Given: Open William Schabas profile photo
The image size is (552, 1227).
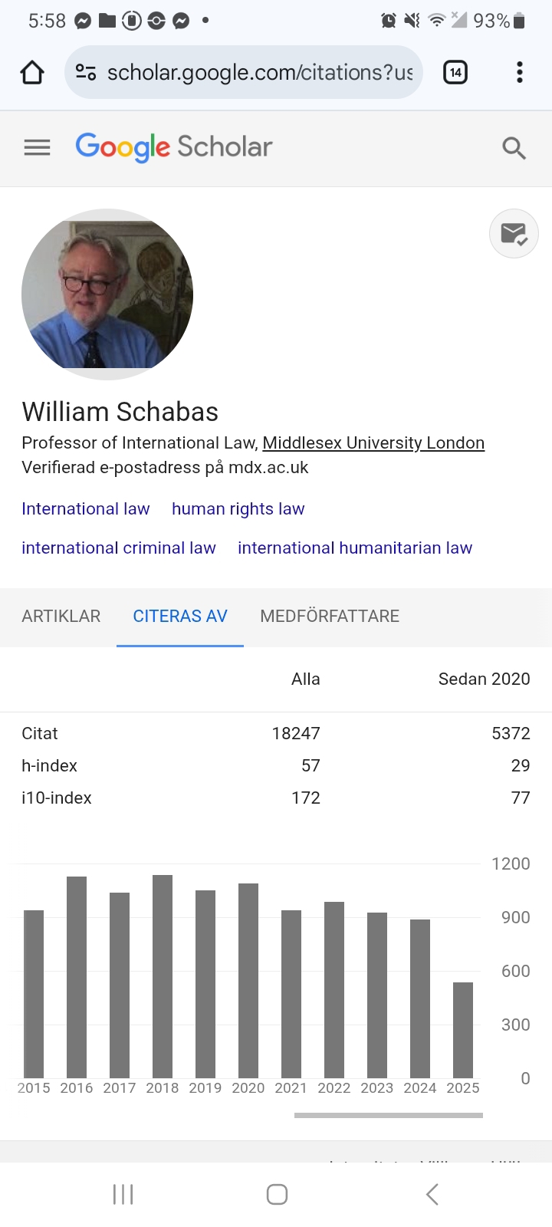Looking at the screenshot, I should (x=107, y=294).
